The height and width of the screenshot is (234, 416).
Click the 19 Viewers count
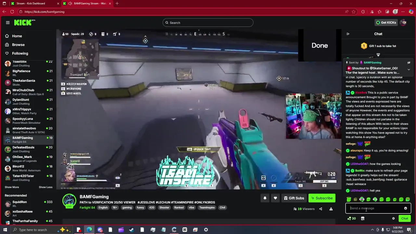coord(304,209)
